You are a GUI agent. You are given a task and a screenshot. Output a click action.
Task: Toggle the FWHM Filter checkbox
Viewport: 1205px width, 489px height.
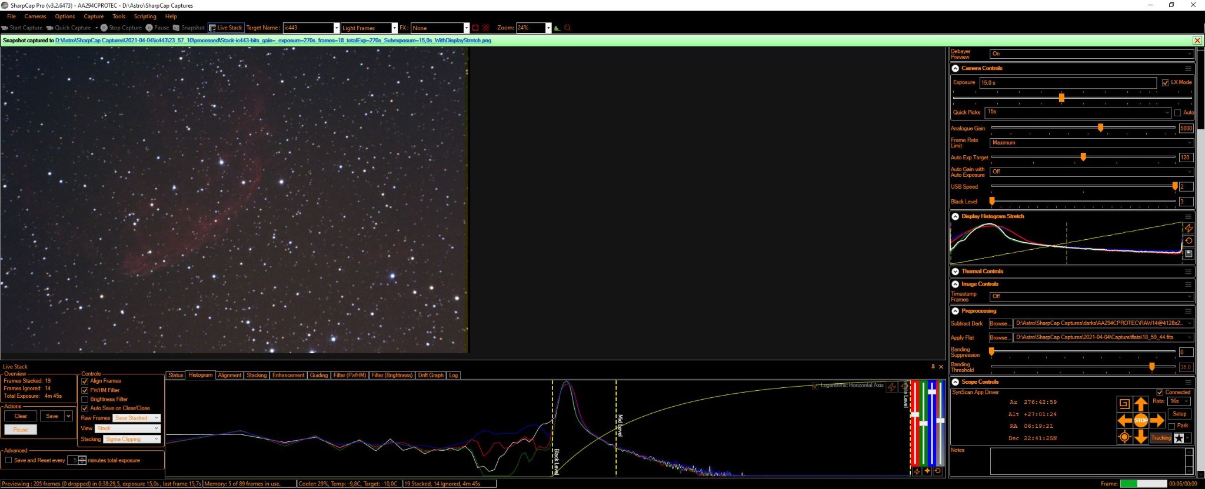point(85,390)
